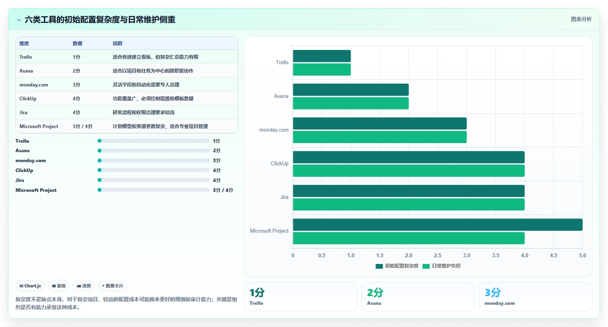This screenshot has height=327, width=608.
Task: Click the 数据 column header
Action: [x=77, y=44]
